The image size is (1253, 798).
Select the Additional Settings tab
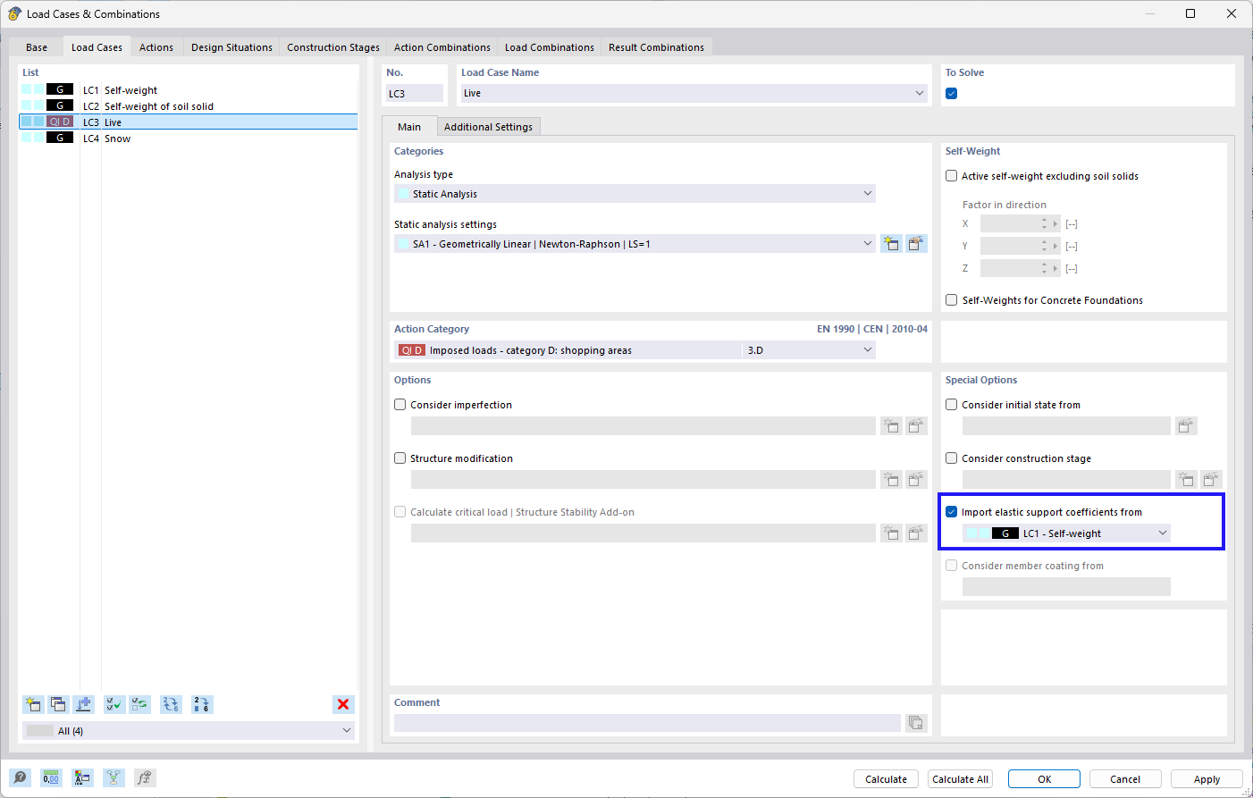[488, 127]
